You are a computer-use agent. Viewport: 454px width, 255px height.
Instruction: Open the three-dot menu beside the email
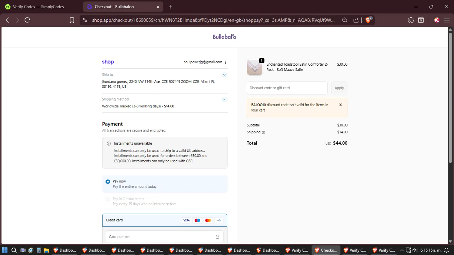point(225,62)
